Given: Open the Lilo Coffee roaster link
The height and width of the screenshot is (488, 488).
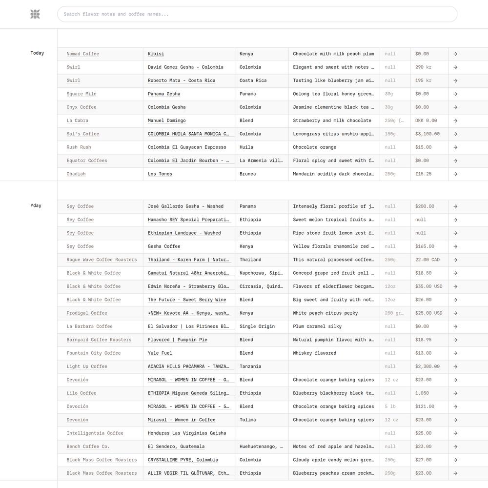Looking at the screenshot, I should click(81, 393).
